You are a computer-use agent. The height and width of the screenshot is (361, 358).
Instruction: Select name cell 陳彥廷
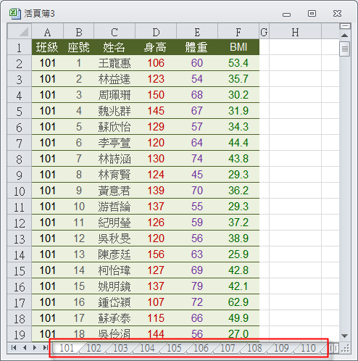[115, 254]
